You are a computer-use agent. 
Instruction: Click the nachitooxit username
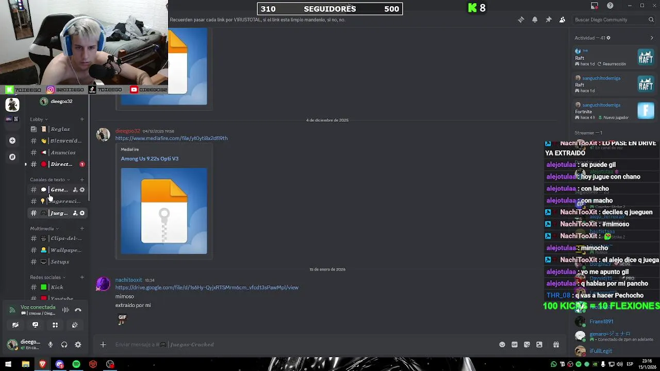click(x=128, y=280)
